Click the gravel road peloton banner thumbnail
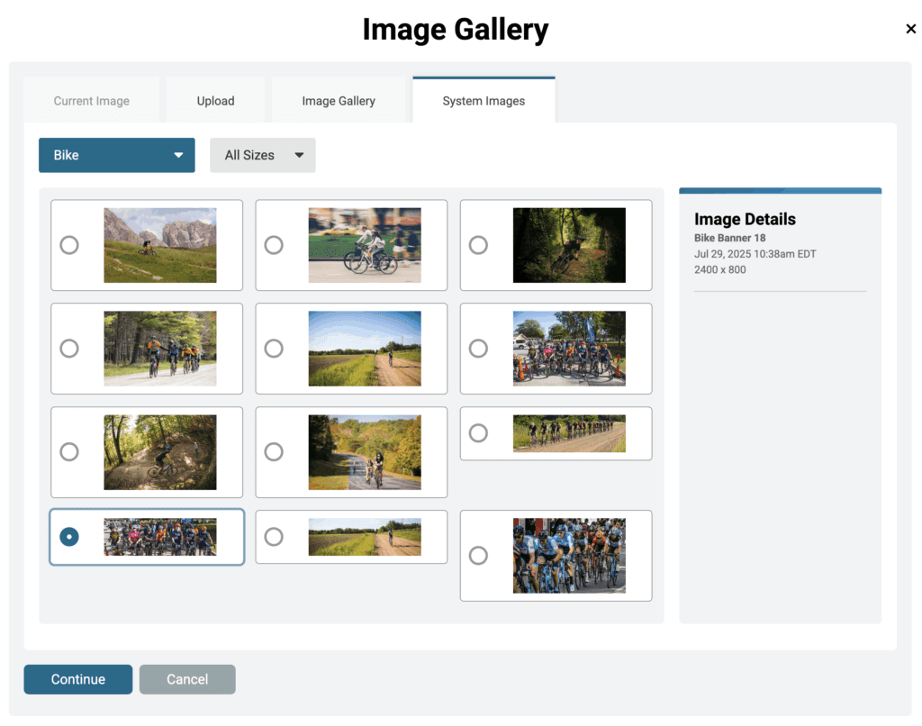 pyautogui.click(x=569, y=433)
